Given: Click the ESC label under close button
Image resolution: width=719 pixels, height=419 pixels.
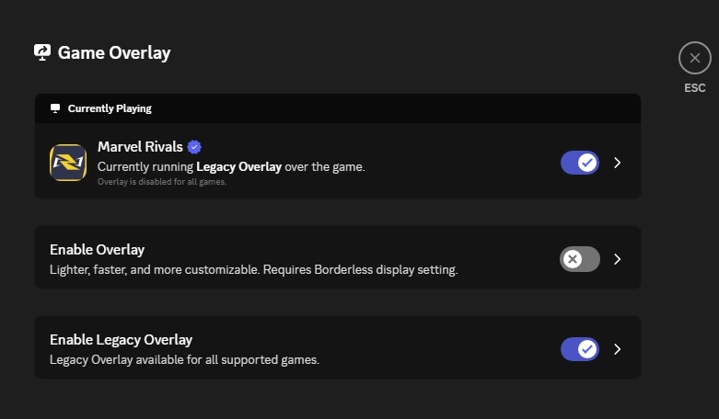Looking at the screenshot, I should coord(694,88).
